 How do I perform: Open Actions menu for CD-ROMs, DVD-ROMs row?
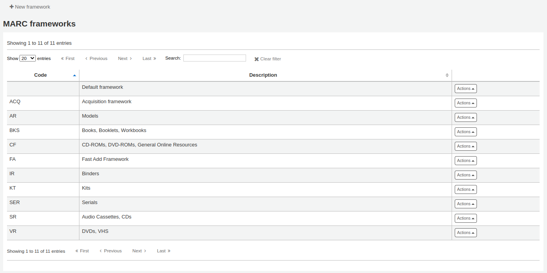tap(466, 146)
